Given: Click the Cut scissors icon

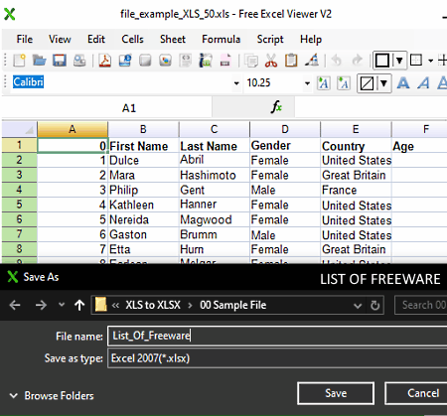Looking at the screenshot, I should tap(271, 61).
